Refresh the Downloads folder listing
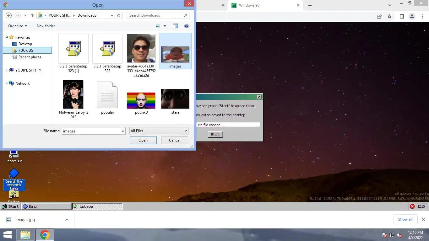The height and width of the screenshot is (241, 429). (119, 15)
